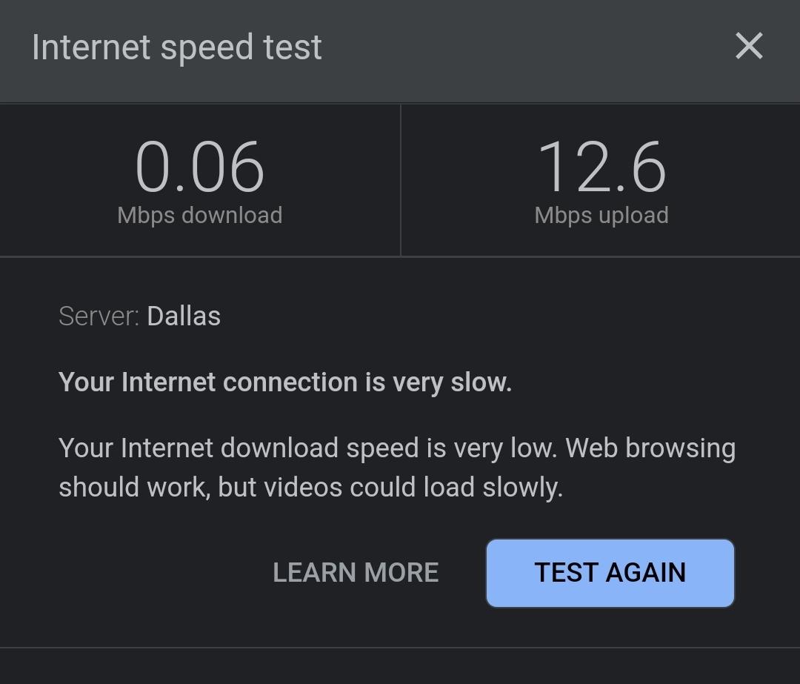Click the Server: label
The height and width of the screenshot is (684, 800).
[99, 316]
